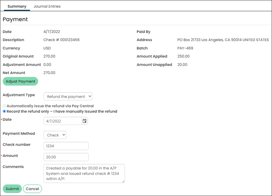Focus the Check number field

tap(66, 146)
